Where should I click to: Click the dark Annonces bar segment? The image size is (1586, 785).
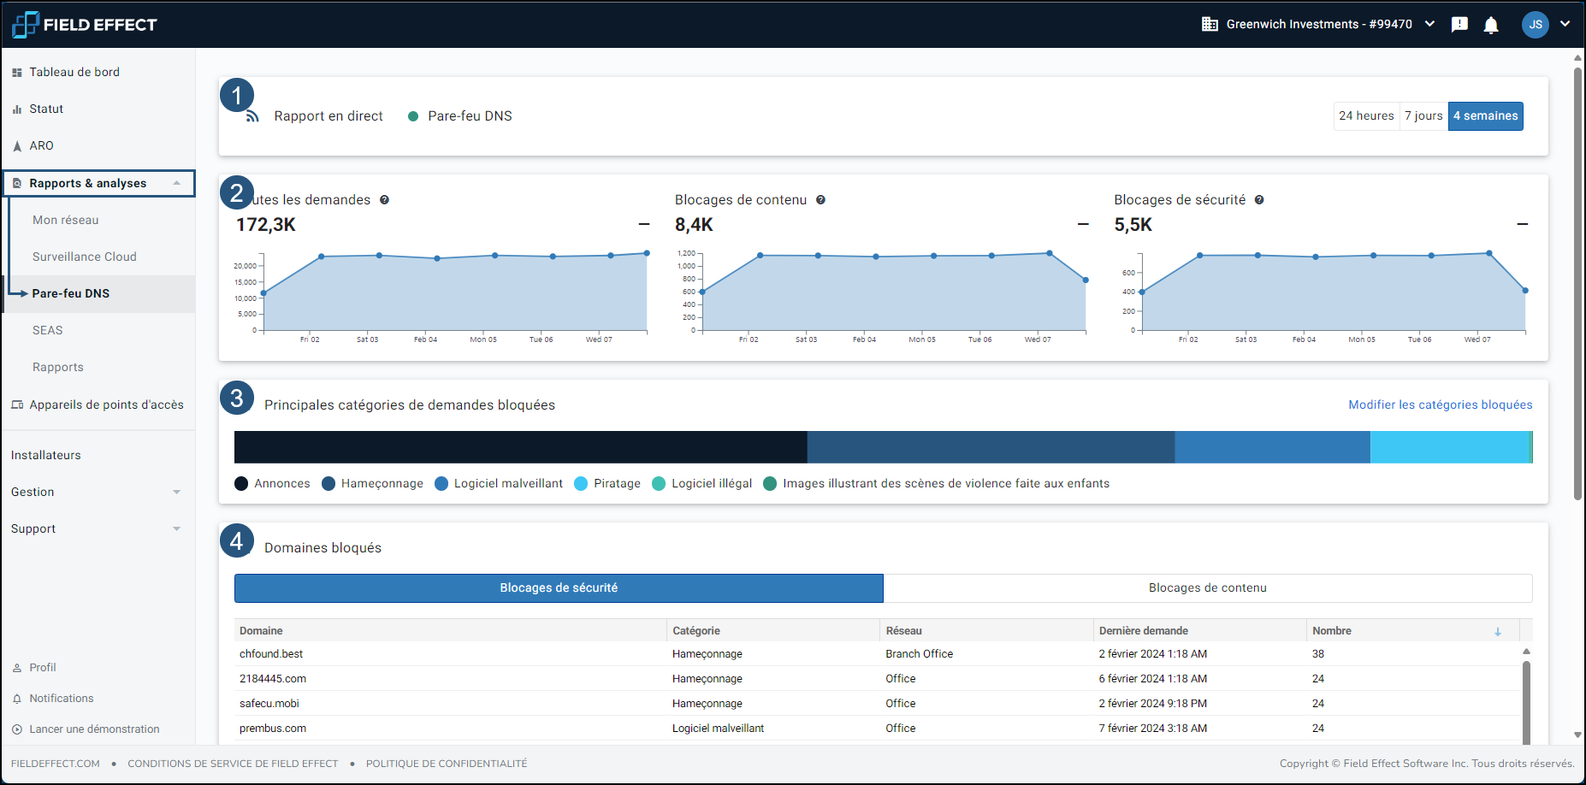(x=521, y=447)
